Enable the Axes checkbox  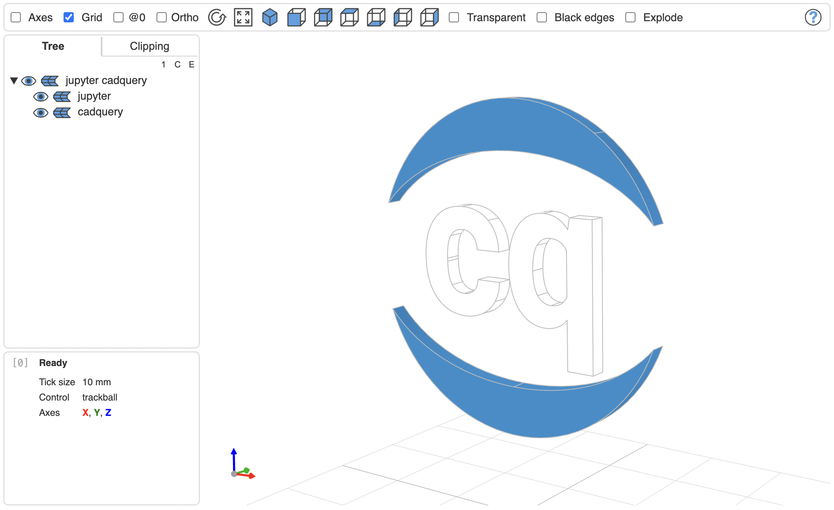16,18
